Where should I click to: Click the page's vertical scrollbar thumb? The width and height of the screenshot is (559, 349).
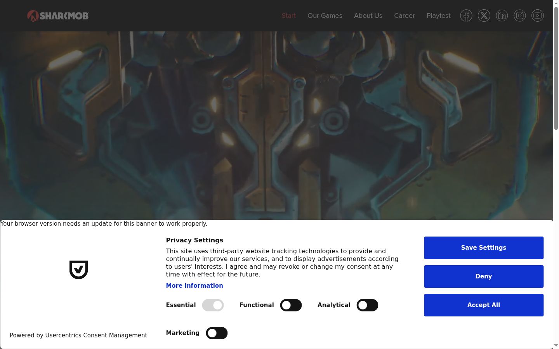tap(556, 68)
